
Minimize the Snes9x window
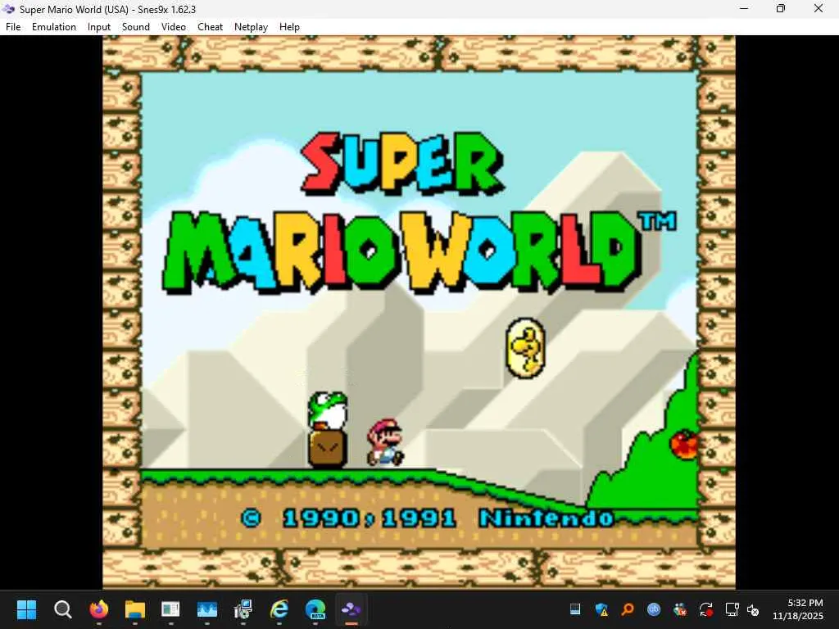click(x=744, y=8)
